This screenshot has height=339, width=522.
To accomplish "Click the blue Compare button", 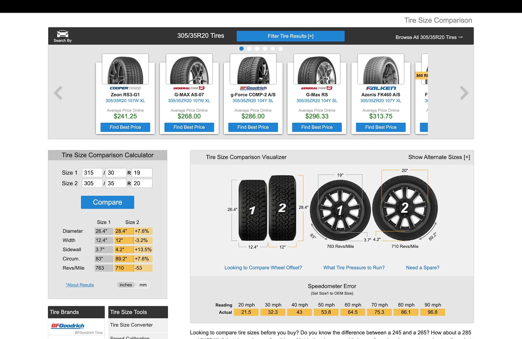I will click(x=107, y=202).
